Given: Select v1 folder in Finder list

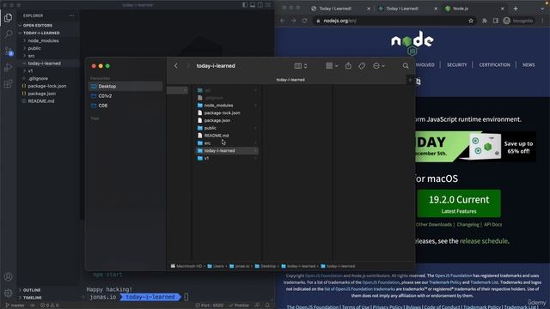Looking at the screenshot, I should click(227, 158).
